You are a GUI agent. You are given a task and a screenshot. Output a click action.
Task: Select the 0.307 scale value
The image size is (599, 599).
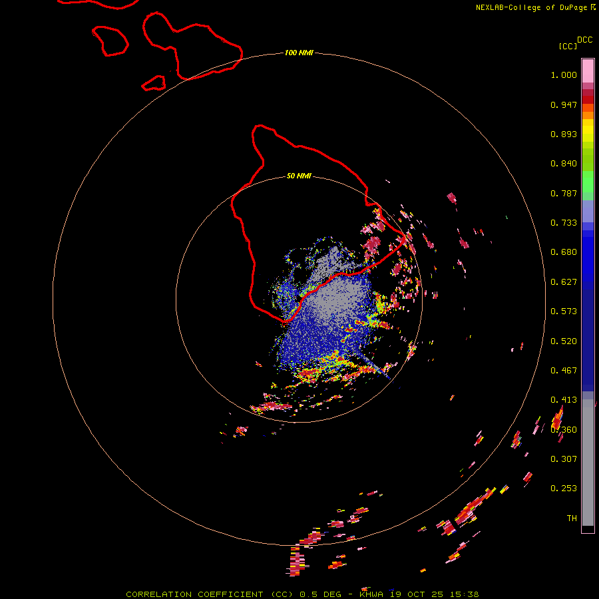pyautogui.click(x=564, y=459)
